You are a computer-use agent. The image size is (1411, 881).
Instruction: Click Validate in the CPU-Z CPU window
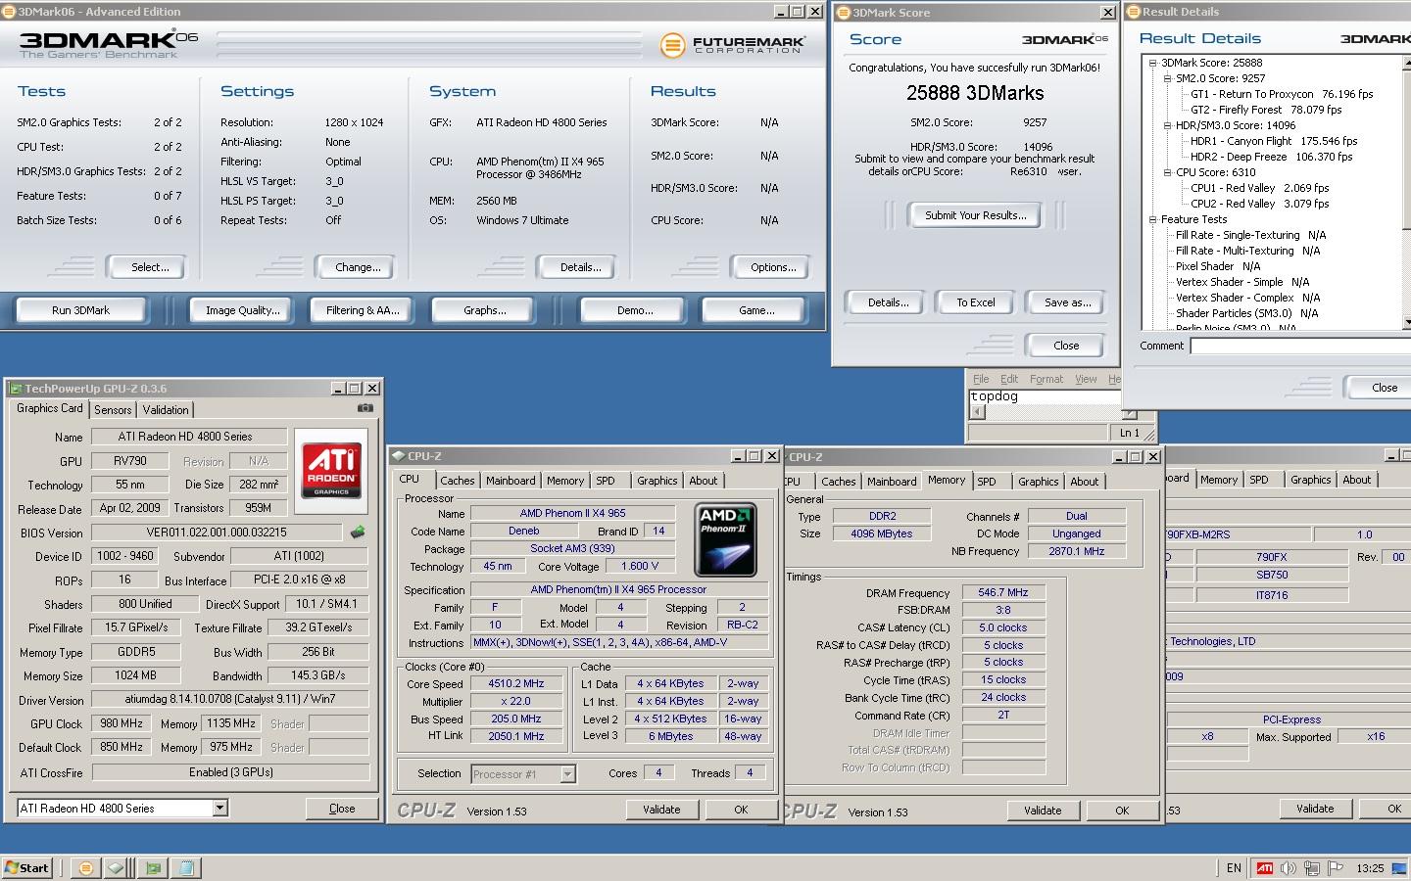(x=661, y=810)
